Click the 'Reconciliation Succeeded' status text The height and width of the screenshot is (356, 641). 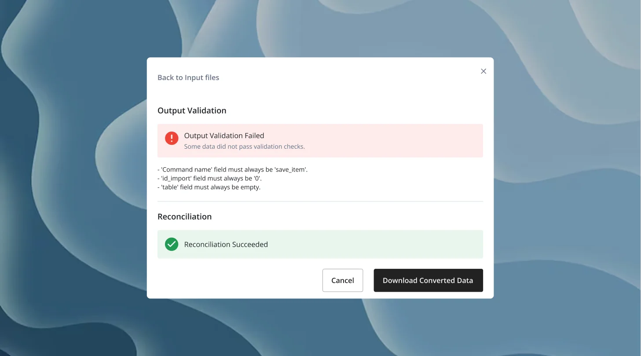click(226, 244)
